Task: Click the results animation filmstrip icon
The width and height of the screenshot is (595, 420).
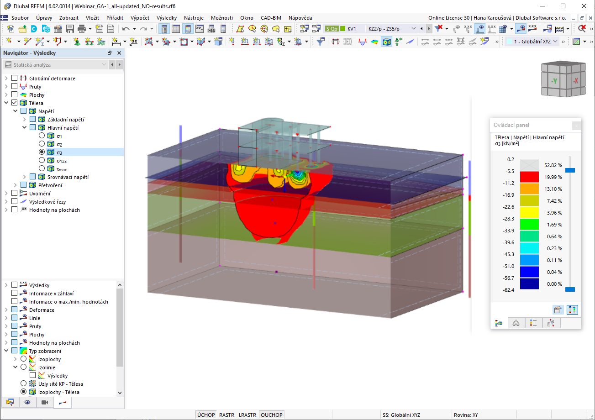Action: [348, 42]
